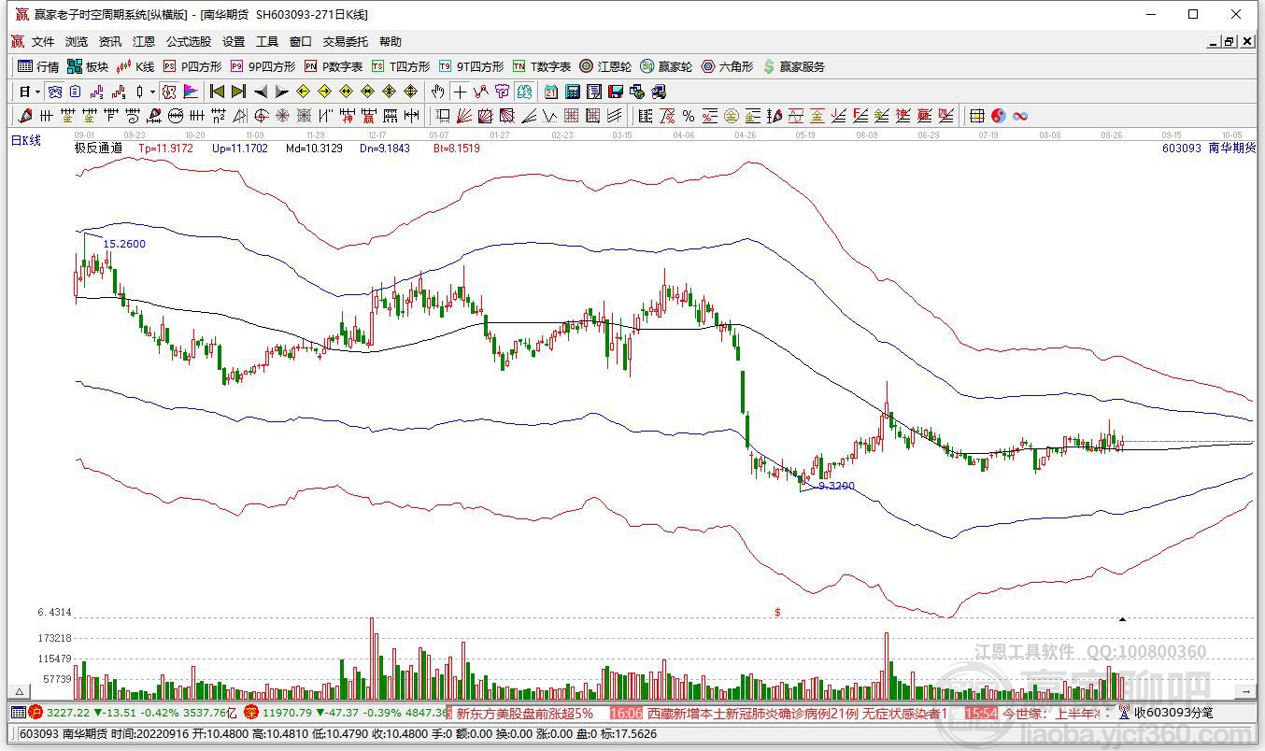The height and width of the screenshot is (751, 1265).
Task: Open the 江恩轮 Gann wheel tool
Action: coord(605,66)
